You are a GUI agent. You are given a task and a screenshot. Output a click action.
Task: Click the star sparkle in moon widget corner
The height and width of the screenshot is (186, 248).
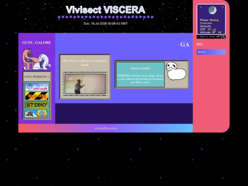pyautogui.click(x=201, y=7)
